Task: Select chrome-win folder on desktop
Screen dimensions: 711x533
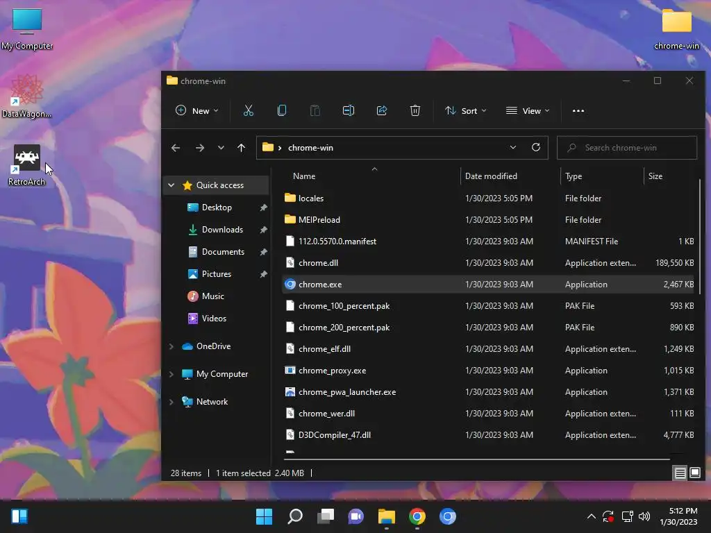Action: 676,29
